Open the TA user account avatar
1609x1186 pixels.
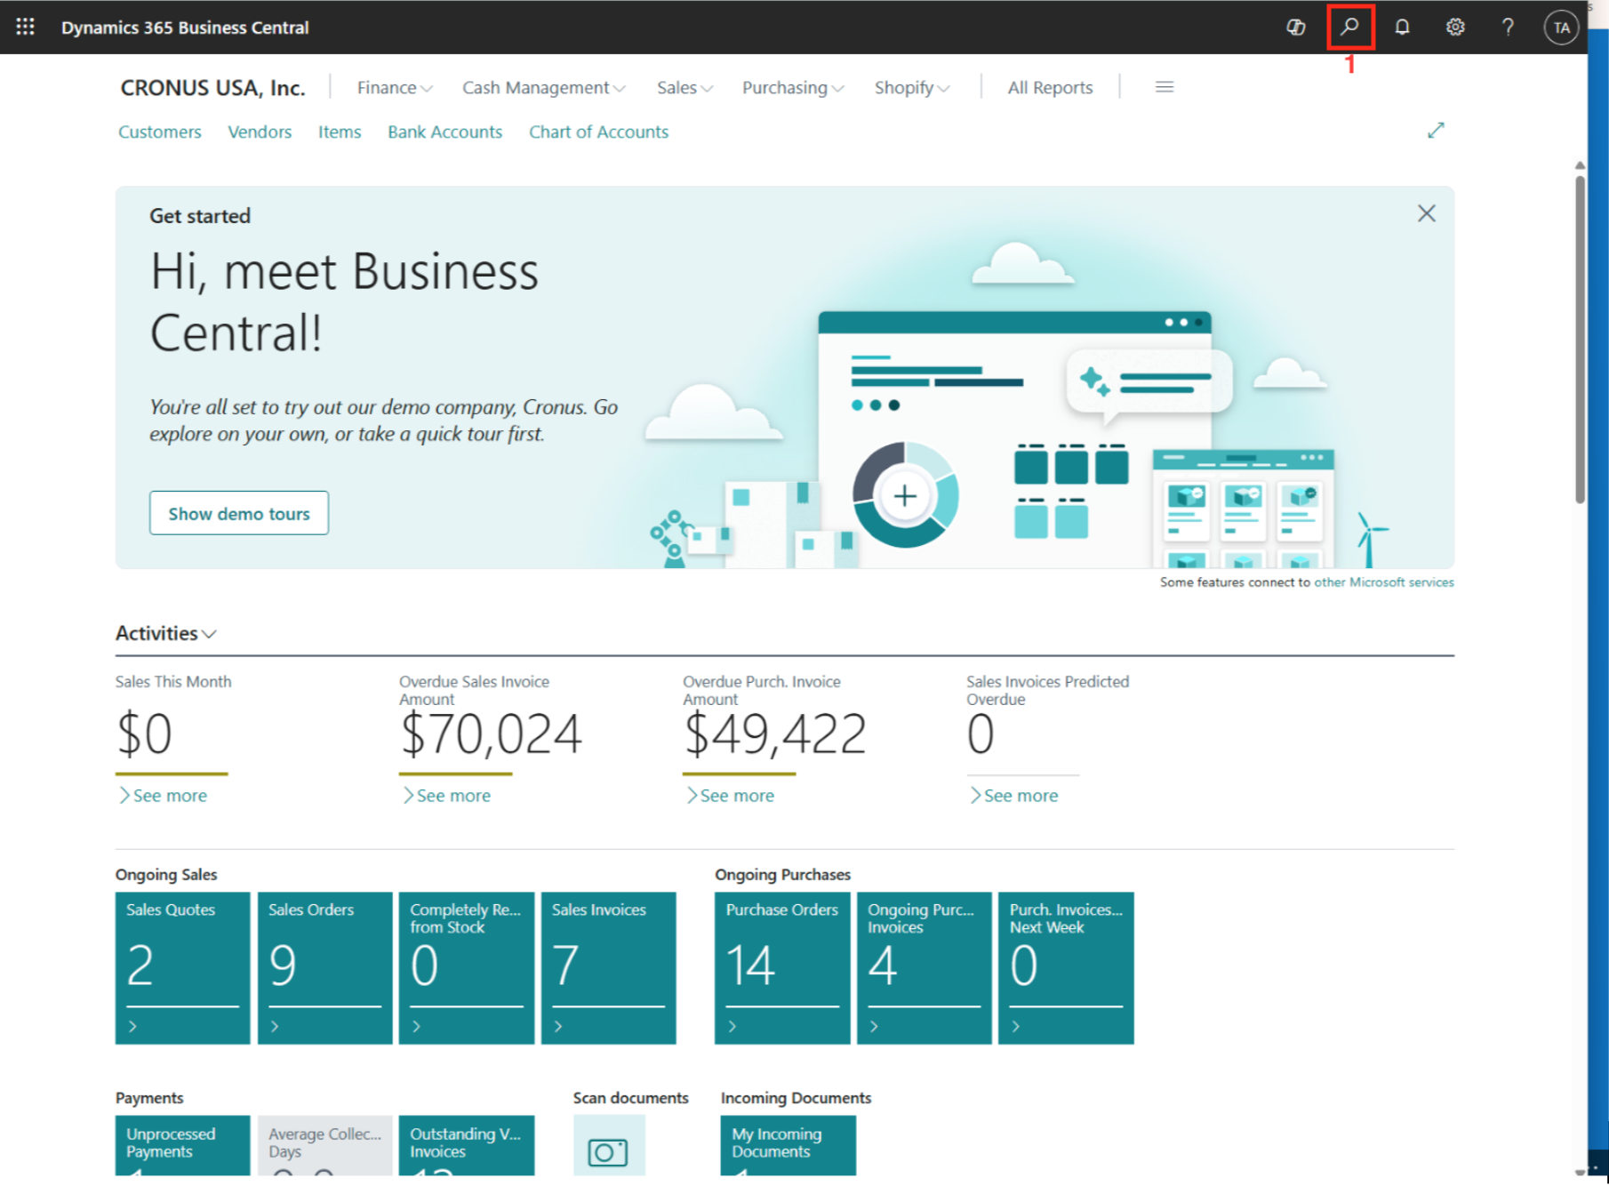(1561, 27)
